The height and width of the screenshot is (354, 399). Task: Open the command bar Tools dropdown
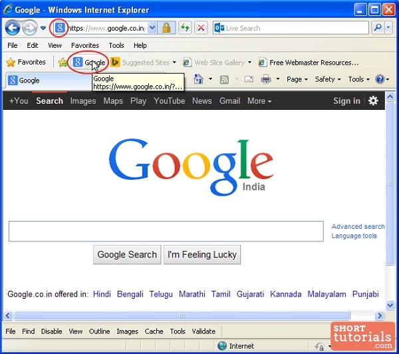(x=359, y=79)
